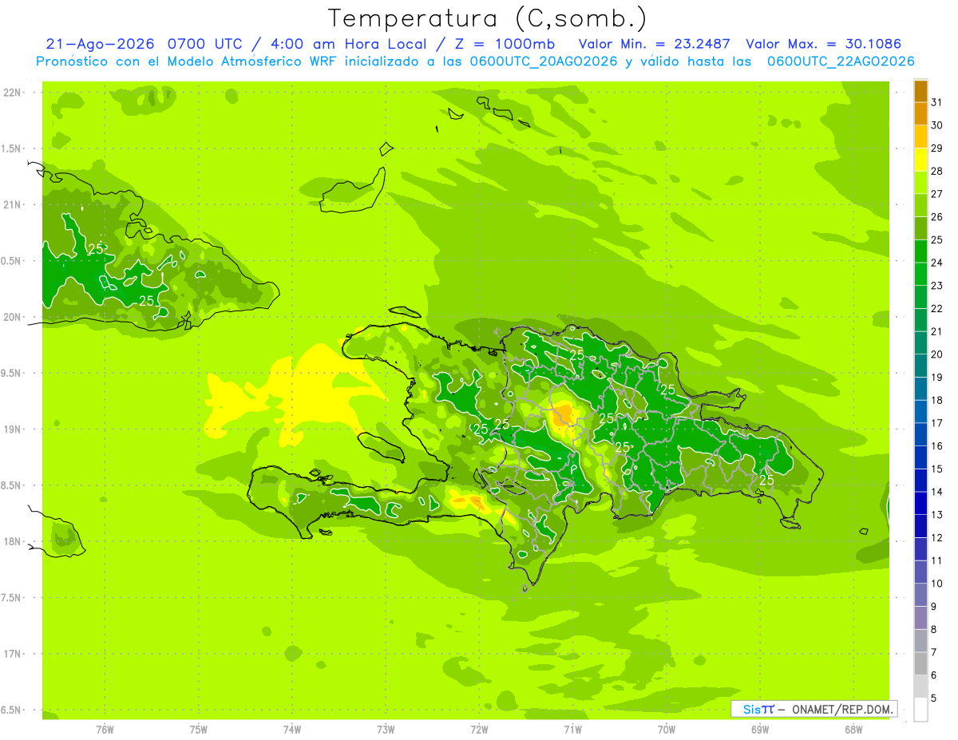The width and height of the screenshot is (958, 740).
Task: Click the '0600UTC_20AGO2026' initialization text
Action: pos(542,61)
